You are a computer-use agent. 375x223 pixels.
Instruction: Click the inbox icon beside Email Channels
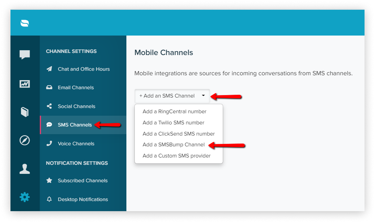(x=49, y=87)
